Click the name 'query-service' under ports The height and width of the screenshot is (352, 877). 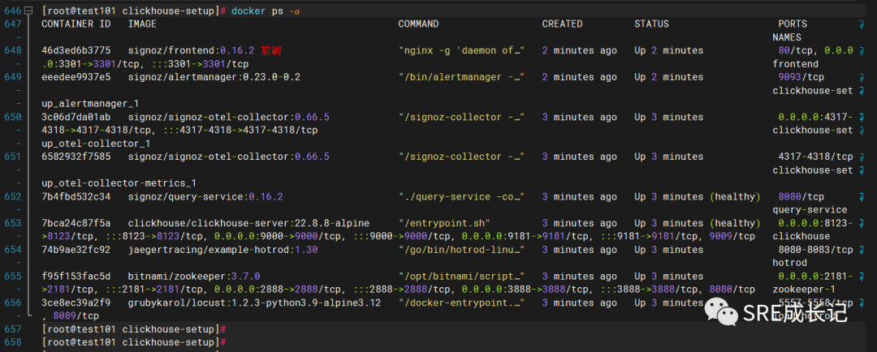[810, 210]
